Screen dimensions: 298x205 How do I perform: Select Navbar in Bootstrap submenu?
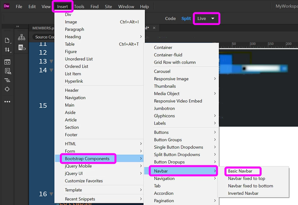click(181, 171)
